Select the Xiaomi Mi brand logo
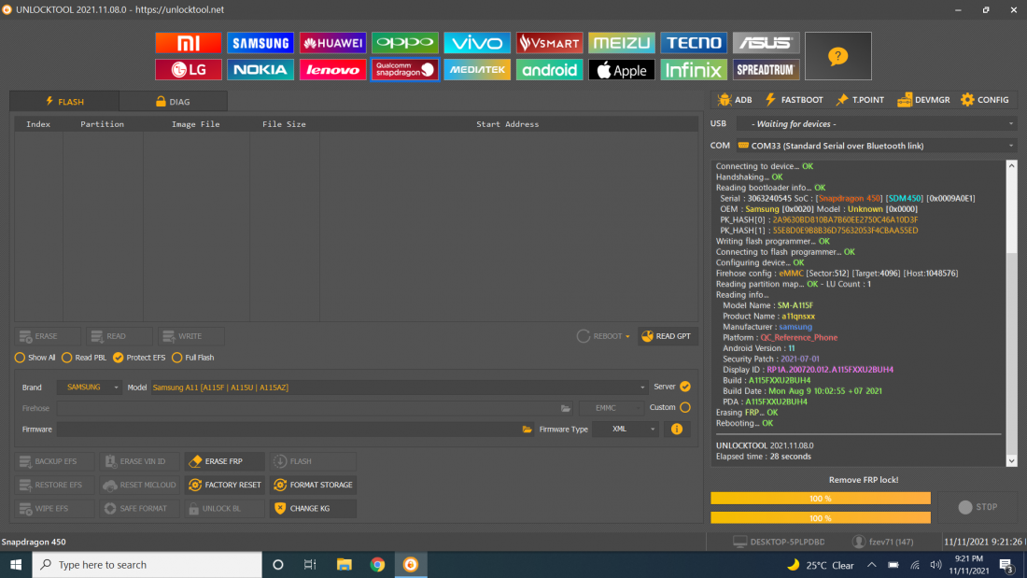 click(x=188, y=43)
